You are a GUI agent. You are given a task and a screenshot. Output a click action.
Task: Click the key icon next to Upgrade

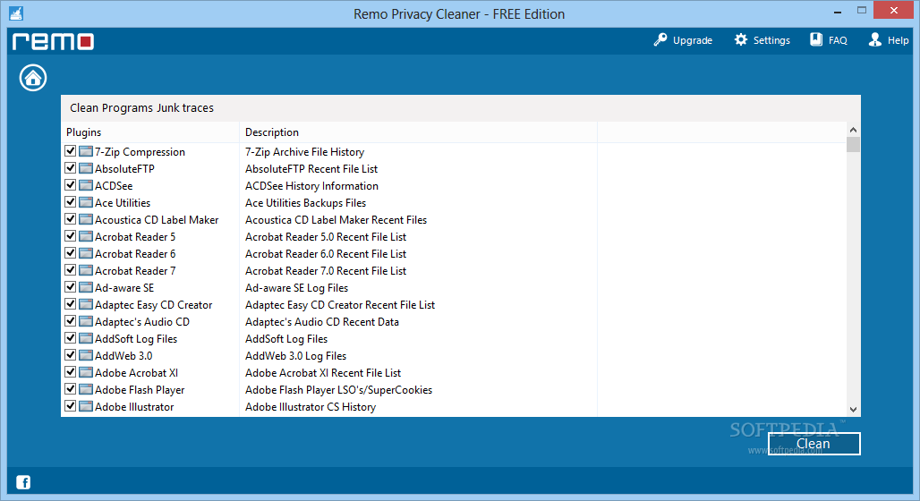click(660, 40)
